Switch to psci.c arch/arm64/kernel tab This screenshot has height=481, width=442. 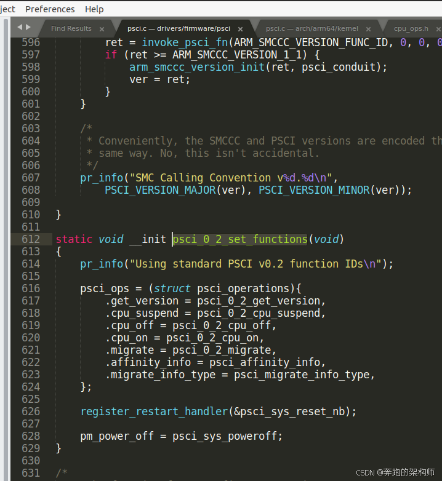click(312, 28)
